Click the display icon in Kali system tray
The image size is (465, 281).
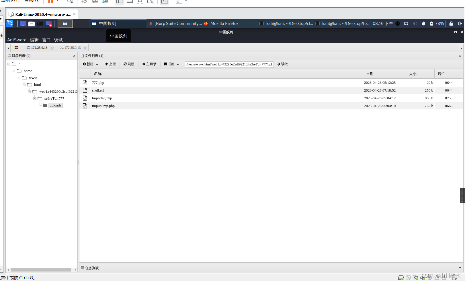(x=406, y=24)
